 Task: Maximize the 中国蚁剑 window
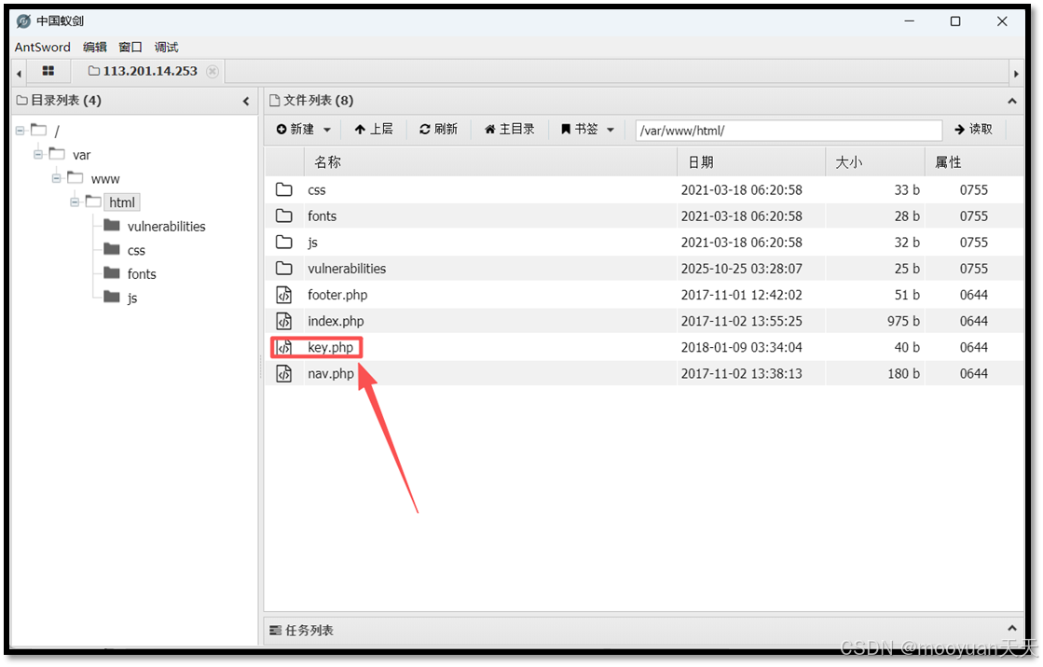pos(955,21)
